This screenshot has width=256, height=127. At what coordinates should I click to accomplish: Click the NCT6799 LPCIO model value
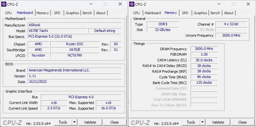click(75, 55)
